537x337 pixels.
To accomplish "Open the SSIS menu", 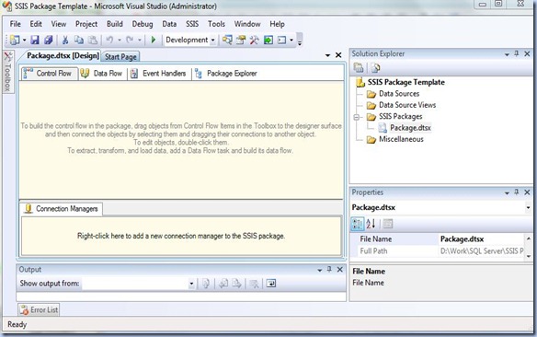I will point(192,24).
